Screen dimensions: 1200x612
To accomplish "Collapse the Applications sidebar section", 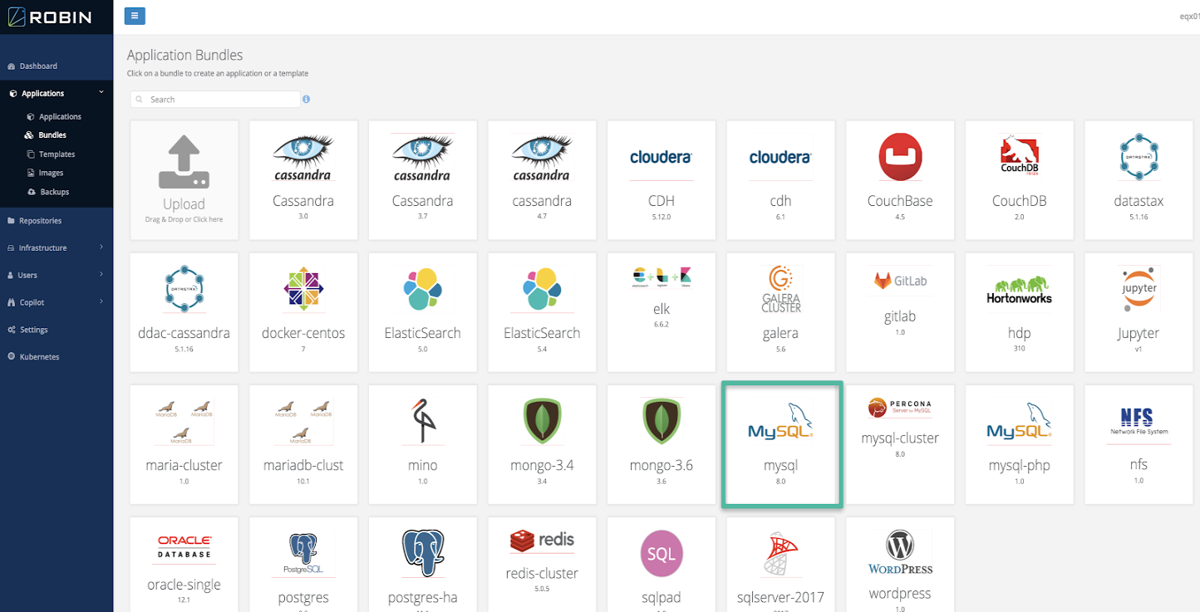I will tap(57, 93).
